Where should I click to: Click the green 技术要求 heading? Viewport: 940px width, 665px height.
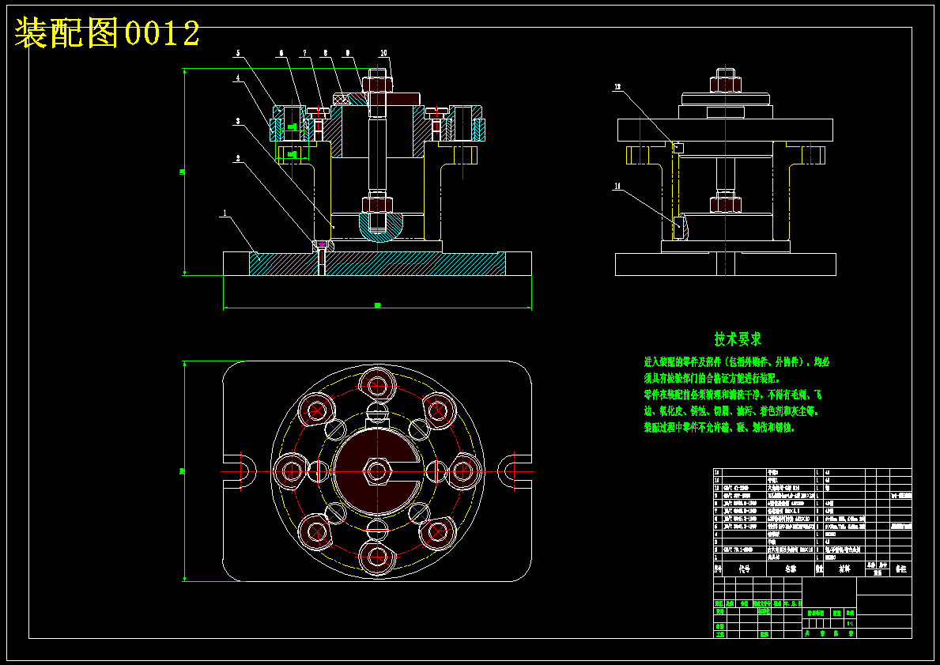738,338
